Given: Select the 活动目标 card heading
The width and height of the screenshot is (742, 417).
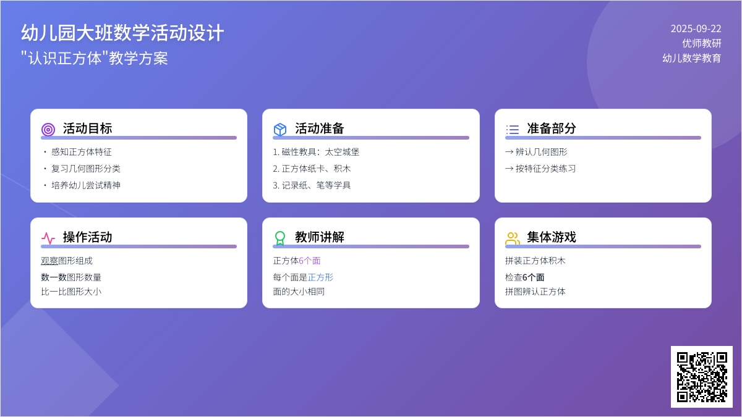Looking at the screenshot, I should click(x=87, y=128).
